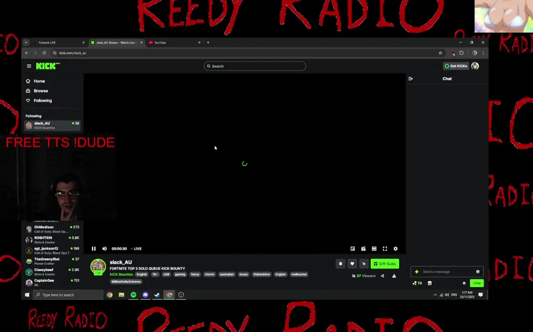Open sgt_jackson12 channel in sidebar
The image size is (533, 332).
tap(52, 250)
